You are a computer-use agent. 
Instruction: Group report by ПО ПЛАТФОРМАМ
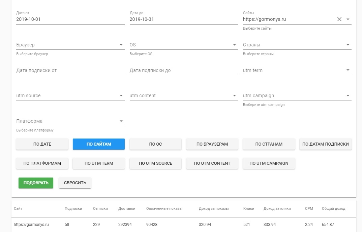click(x=42, y=163)
